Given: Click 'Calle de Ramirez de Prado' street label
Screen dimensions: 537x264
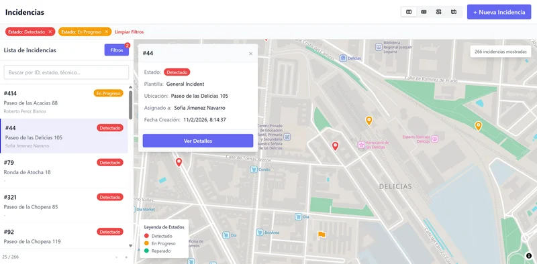Looking at the screenshot, I should 431,80.
